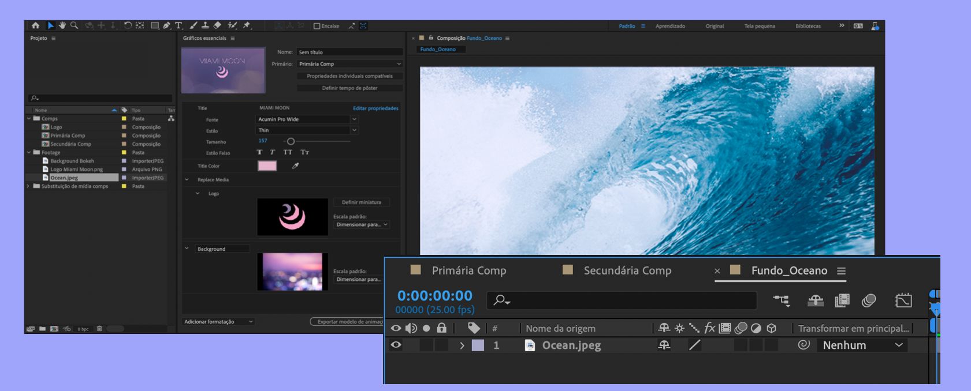Image resolution: width=971 pixels, height=391 pixels.
Task: Open the Logo Escala padrão dropdown
Action: coord(362,224)
